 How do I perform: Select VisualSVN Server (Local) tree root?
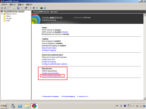click(14, 12)
